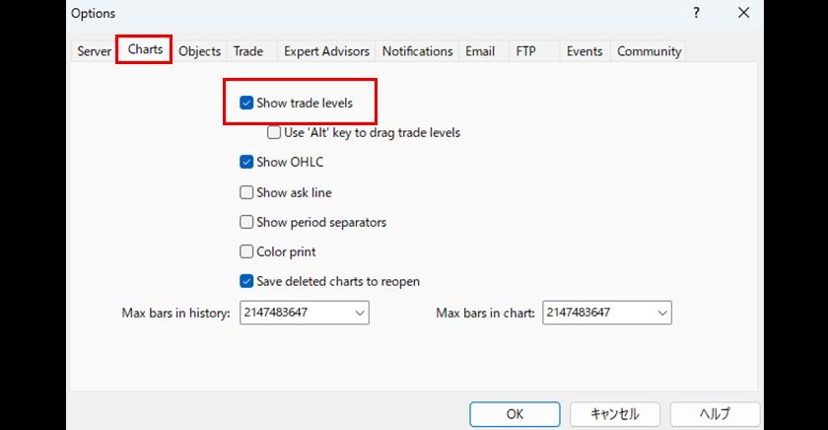Toggle the Show OHLC checkbox

pyautogui.click(x=247, y=163)
